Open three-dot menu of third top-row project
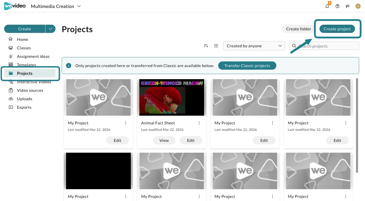This screenshot has width=365, height=201. pyautogui.click(x=272, y=123)
